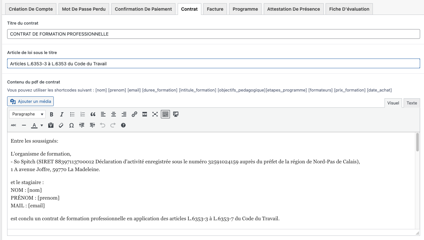
Task: Insert a hyperlink
Action: (x=134, y=114)
